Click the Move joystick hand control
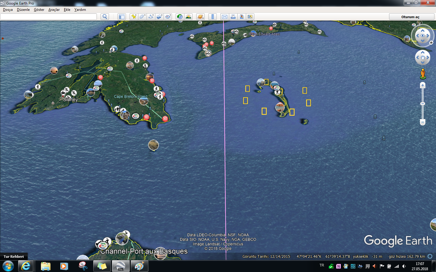This screenshot has height=272, width=436. 423,57
